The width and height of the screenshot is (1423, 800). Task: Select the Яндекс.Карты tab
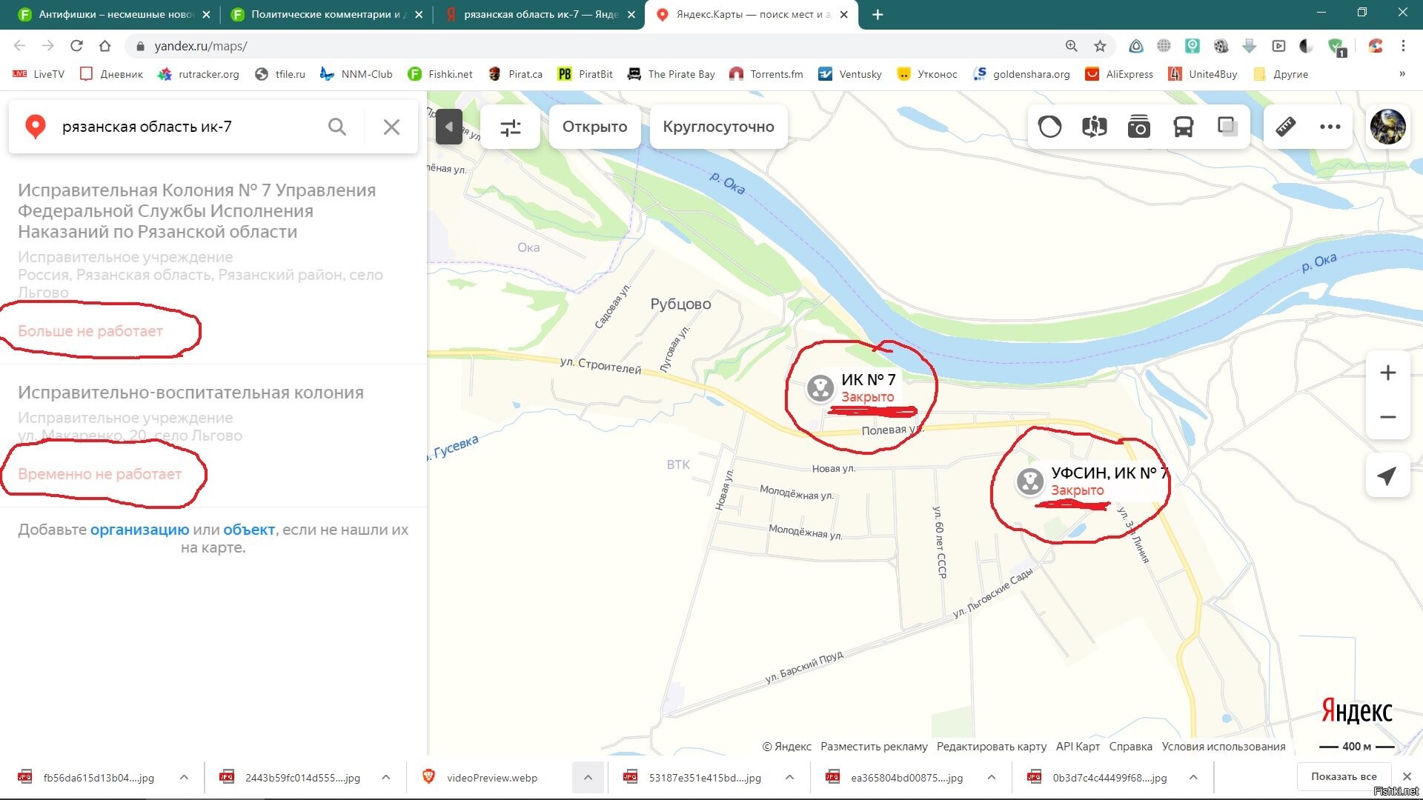750,15
